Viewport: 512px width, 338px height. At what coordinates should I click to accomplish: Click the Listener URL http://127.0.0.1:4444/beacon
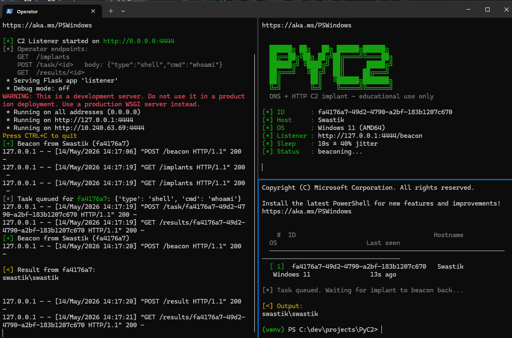(370, 136)
